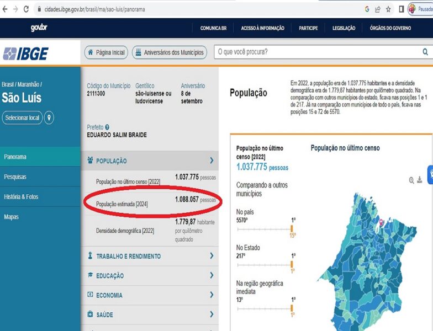Click the População people icon

(x=90, y=160)
